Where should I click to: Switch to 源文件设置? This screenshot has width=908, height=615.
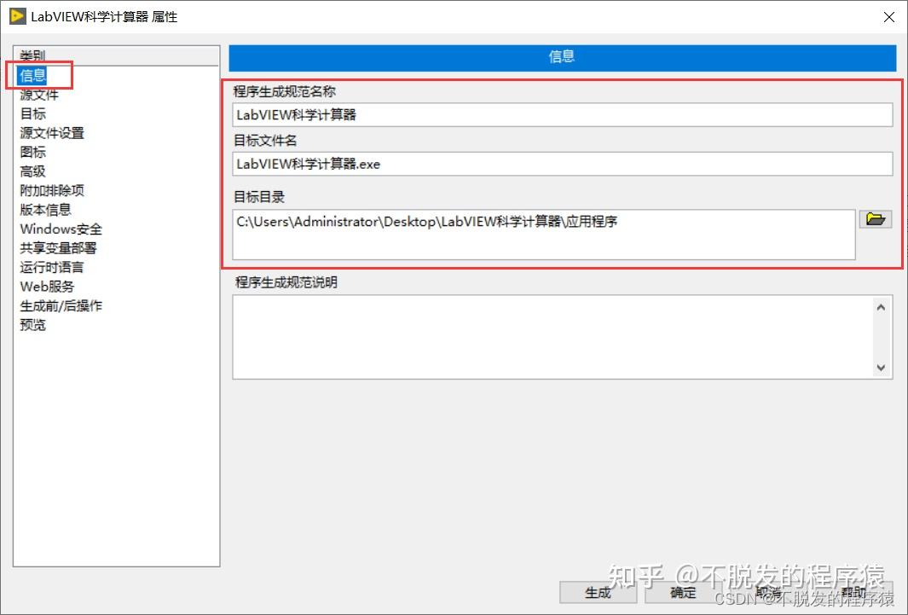pos(51,132)
